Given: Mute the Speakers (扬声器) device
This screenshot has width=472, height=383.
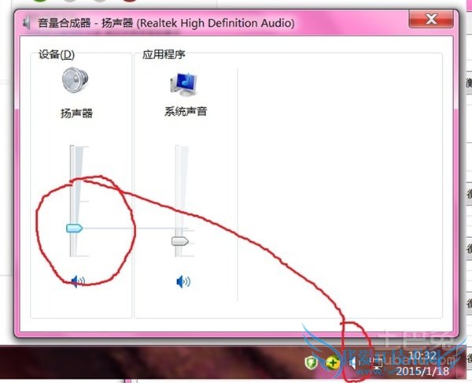Looking at the screenshot, I should coord(78,281).
